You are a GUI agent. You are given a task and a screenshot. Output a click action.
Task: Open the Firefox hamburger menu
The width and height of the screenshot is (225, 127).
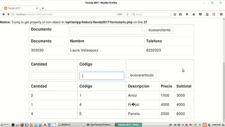(221, 14)
